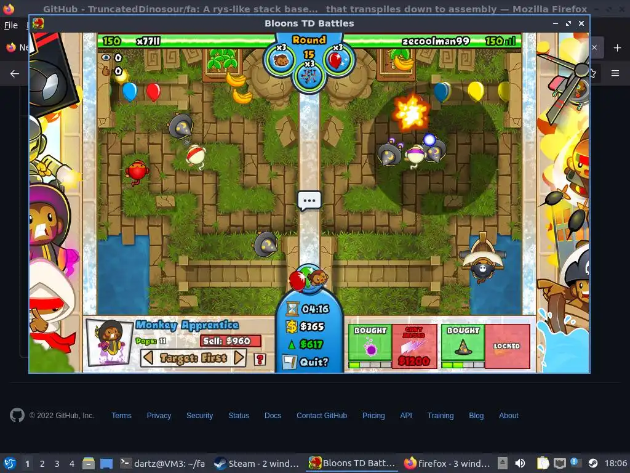Image resolution: width=630 pixels, height=473 pixels.
Task: Open the API link in GitHub footer
Action: coord(406,416)
